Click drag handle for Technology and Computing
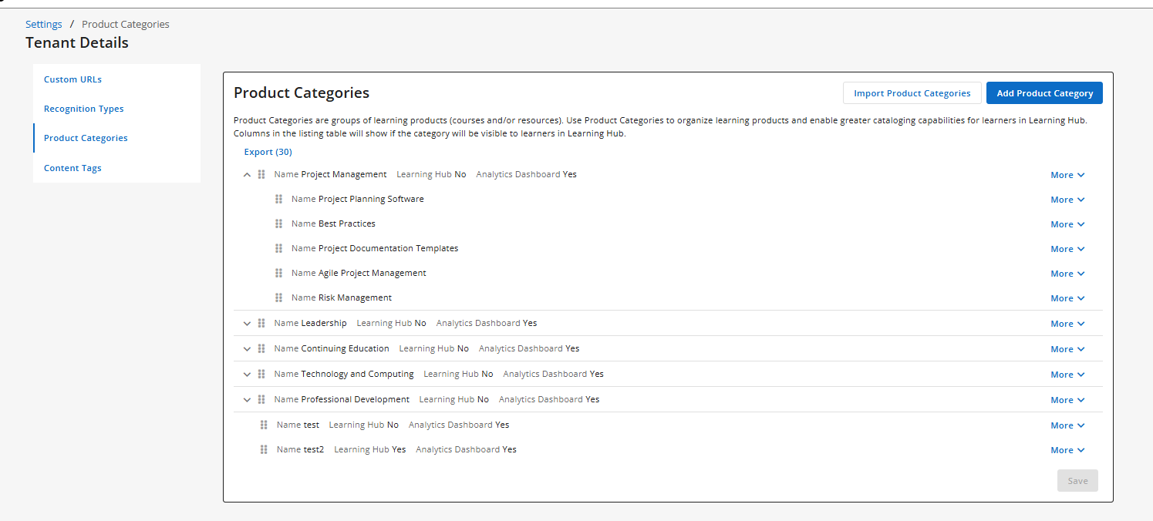The image size is (1153, 521). click(261, 375)
